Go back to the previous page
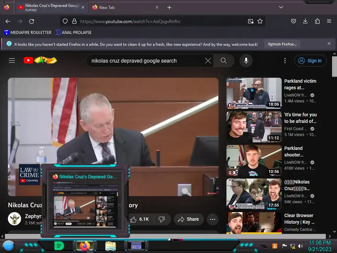 (8, 21)
